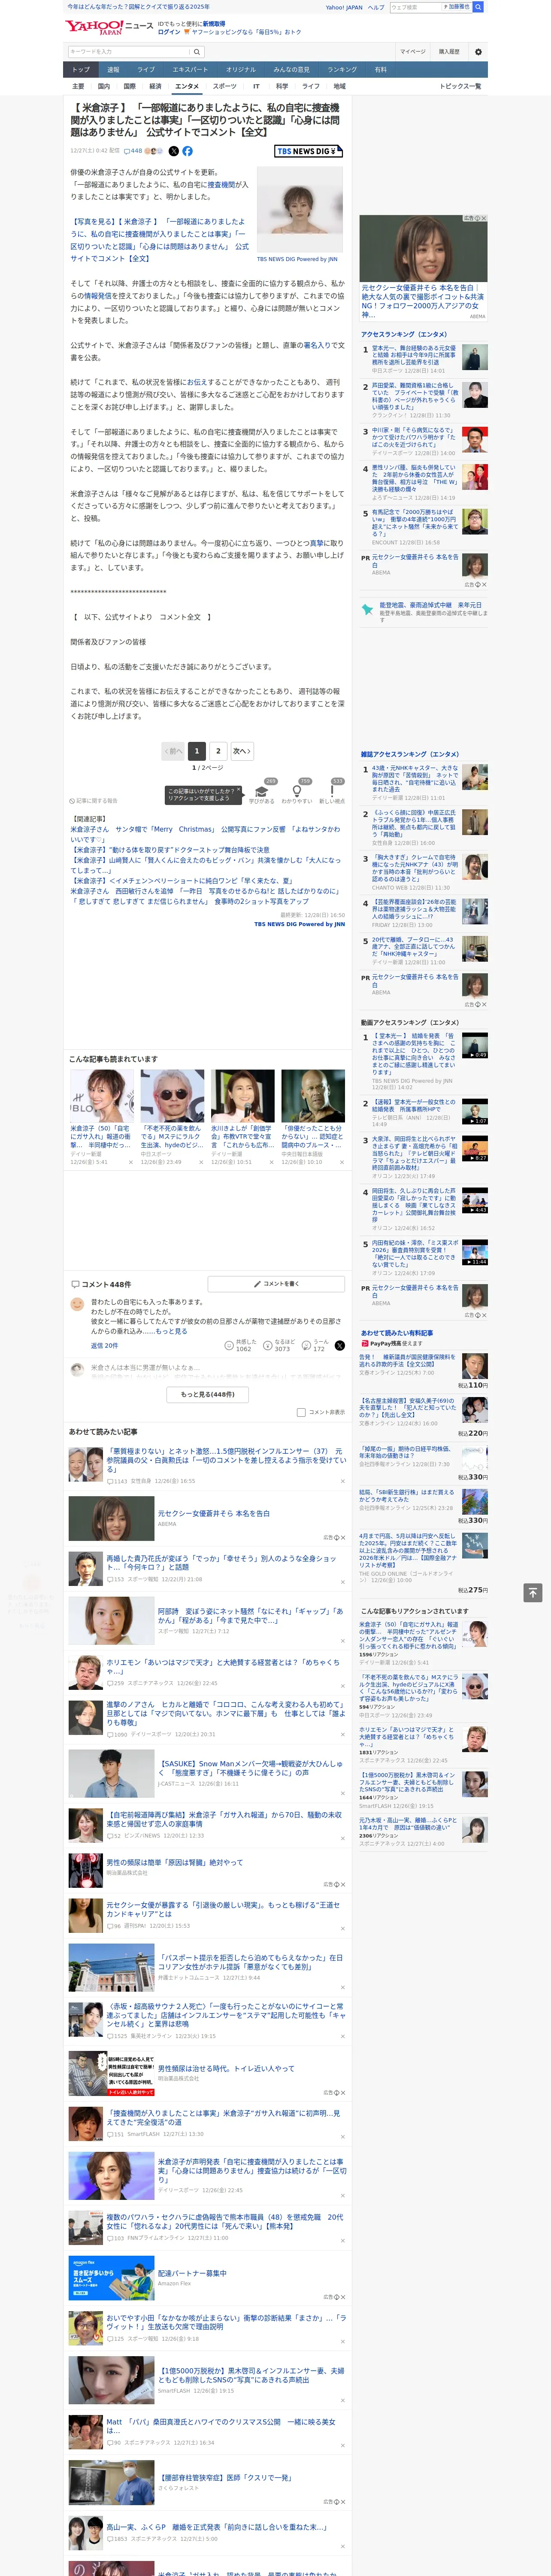Click the 次へ pagination button

242,750
